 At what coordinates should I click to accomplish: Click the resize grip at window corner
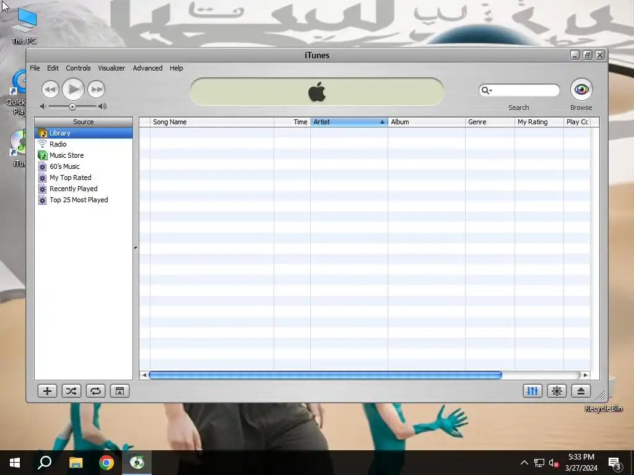click(601, 395)
